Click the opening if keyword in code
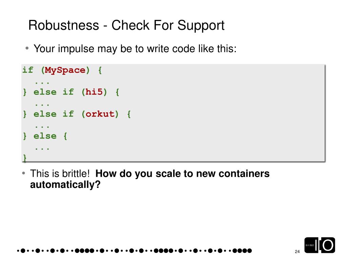Viewport: 347px width, 260px height. pos(28,70)
